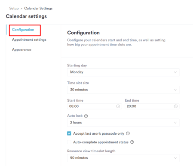Screen dimensions: 193x166
Task: Open Resource view timeslot length dropdown
Action: click(123, 158)
